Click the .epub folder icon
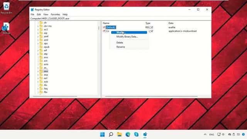The width and height of the screenshot is (247, 139). (41, 47)
